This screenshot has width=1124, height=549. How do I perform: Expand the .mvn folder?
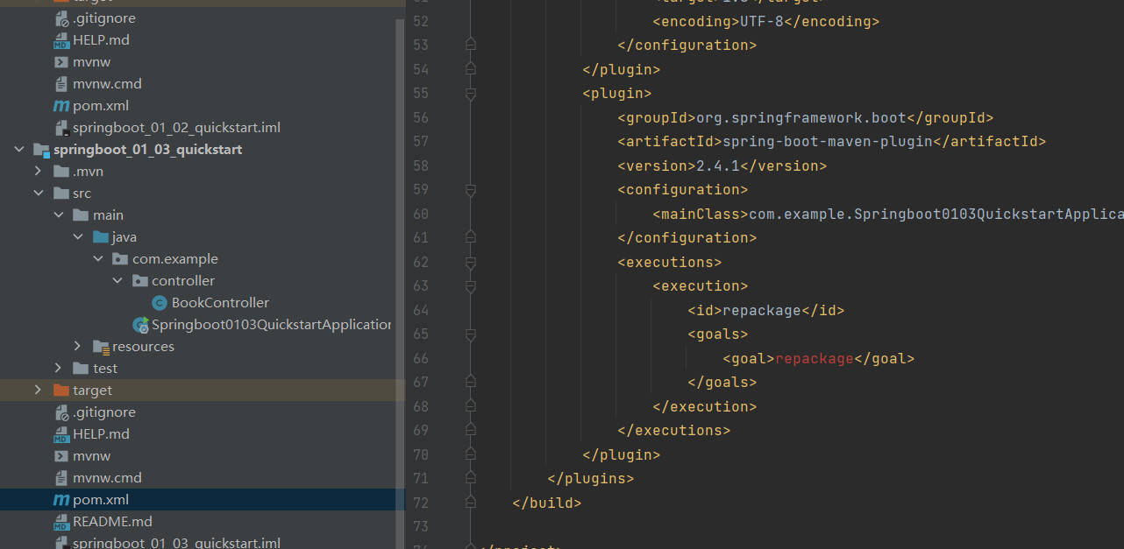point(38,172)
